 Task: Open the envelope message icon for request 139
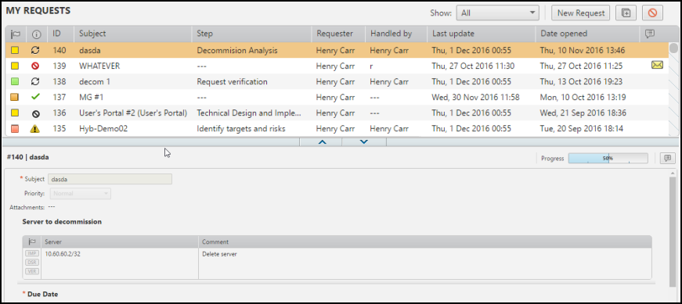click(657, 66)
